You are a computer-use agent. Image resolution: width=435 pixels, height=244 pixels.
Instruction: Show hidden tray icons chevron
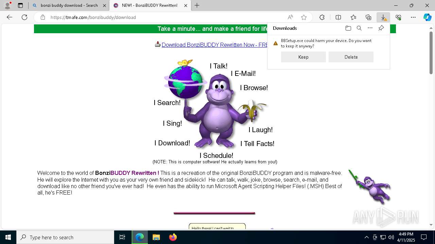click(x=366, y=237)
